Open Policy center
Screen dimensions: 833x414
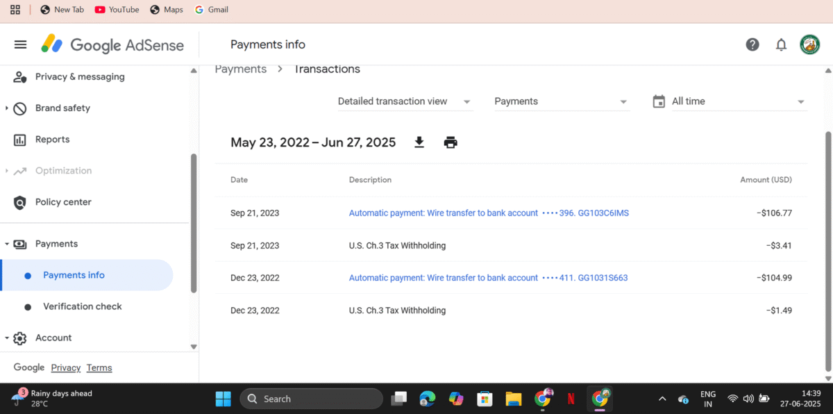coord(63,201)
